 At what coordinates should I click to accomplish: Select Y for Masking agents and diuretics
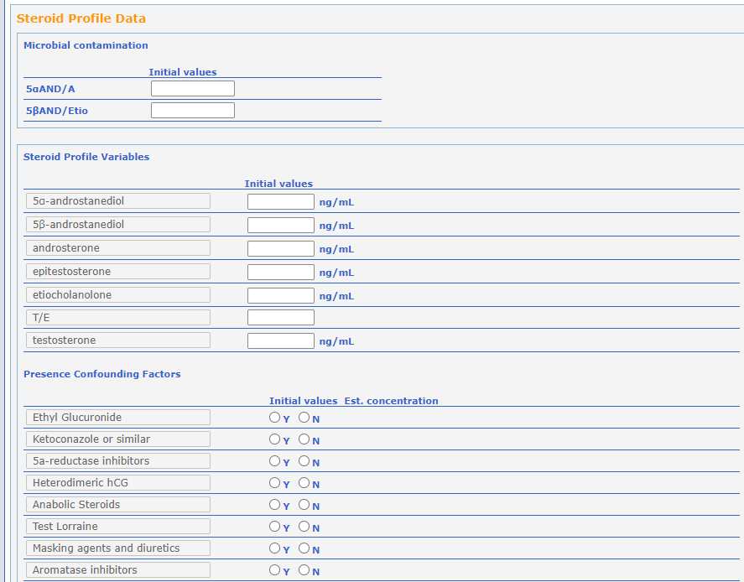tap(274, 548)
